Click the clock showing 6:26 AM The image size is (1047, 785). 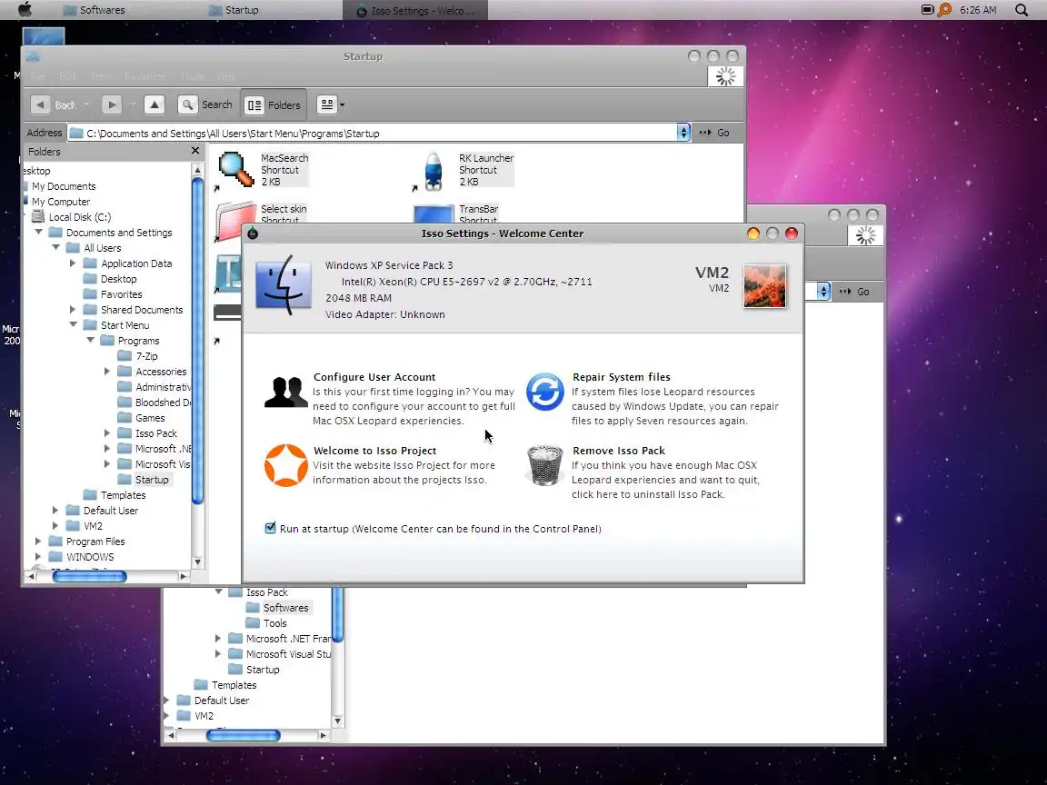click(978, 10)
